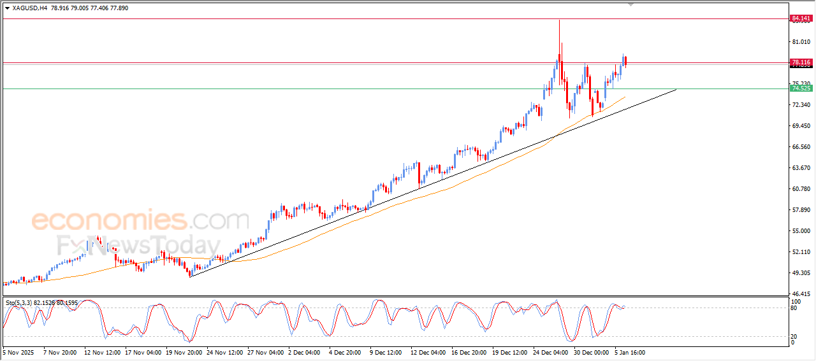Click the OHLC values 78.916 79.005 77.406 77.890
The width and height of the screenshot is (816, 361).
coord(89,8)
